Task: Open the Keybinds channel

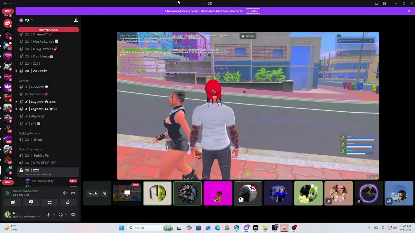Action: pyautogui.click(x=48, y=56)
